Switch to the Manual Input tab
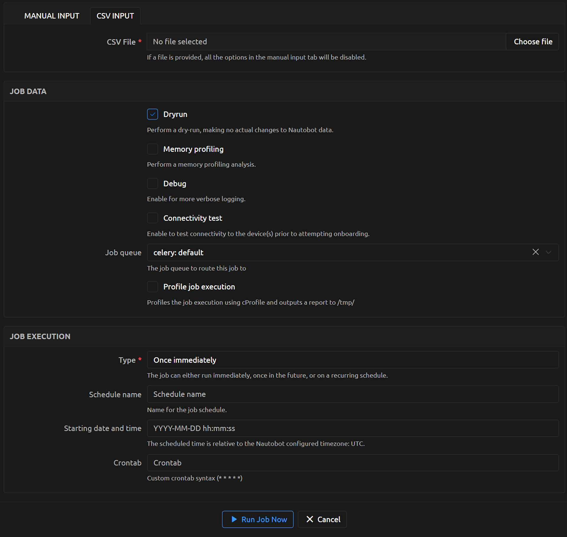This screenshot has width=567, height=537. [x=52, y=16]
